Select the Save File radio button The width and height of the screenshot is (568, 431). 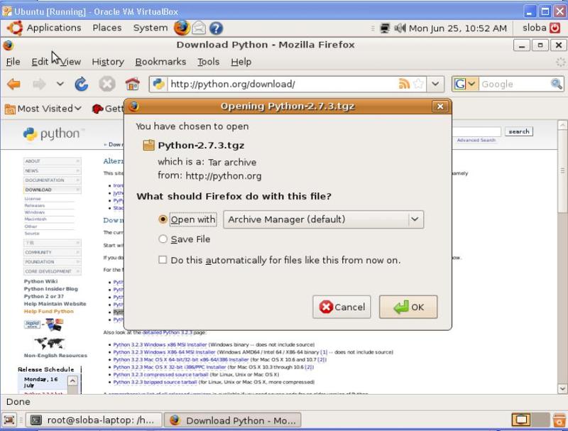[163, 239]
